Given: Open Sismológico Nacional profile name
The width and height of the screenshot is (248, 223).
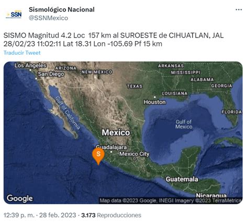Looking at the screenshot, I should [62, 9].
